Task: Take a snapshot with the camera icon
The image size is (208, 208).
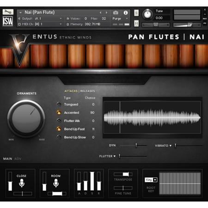Action: [116, 12]
